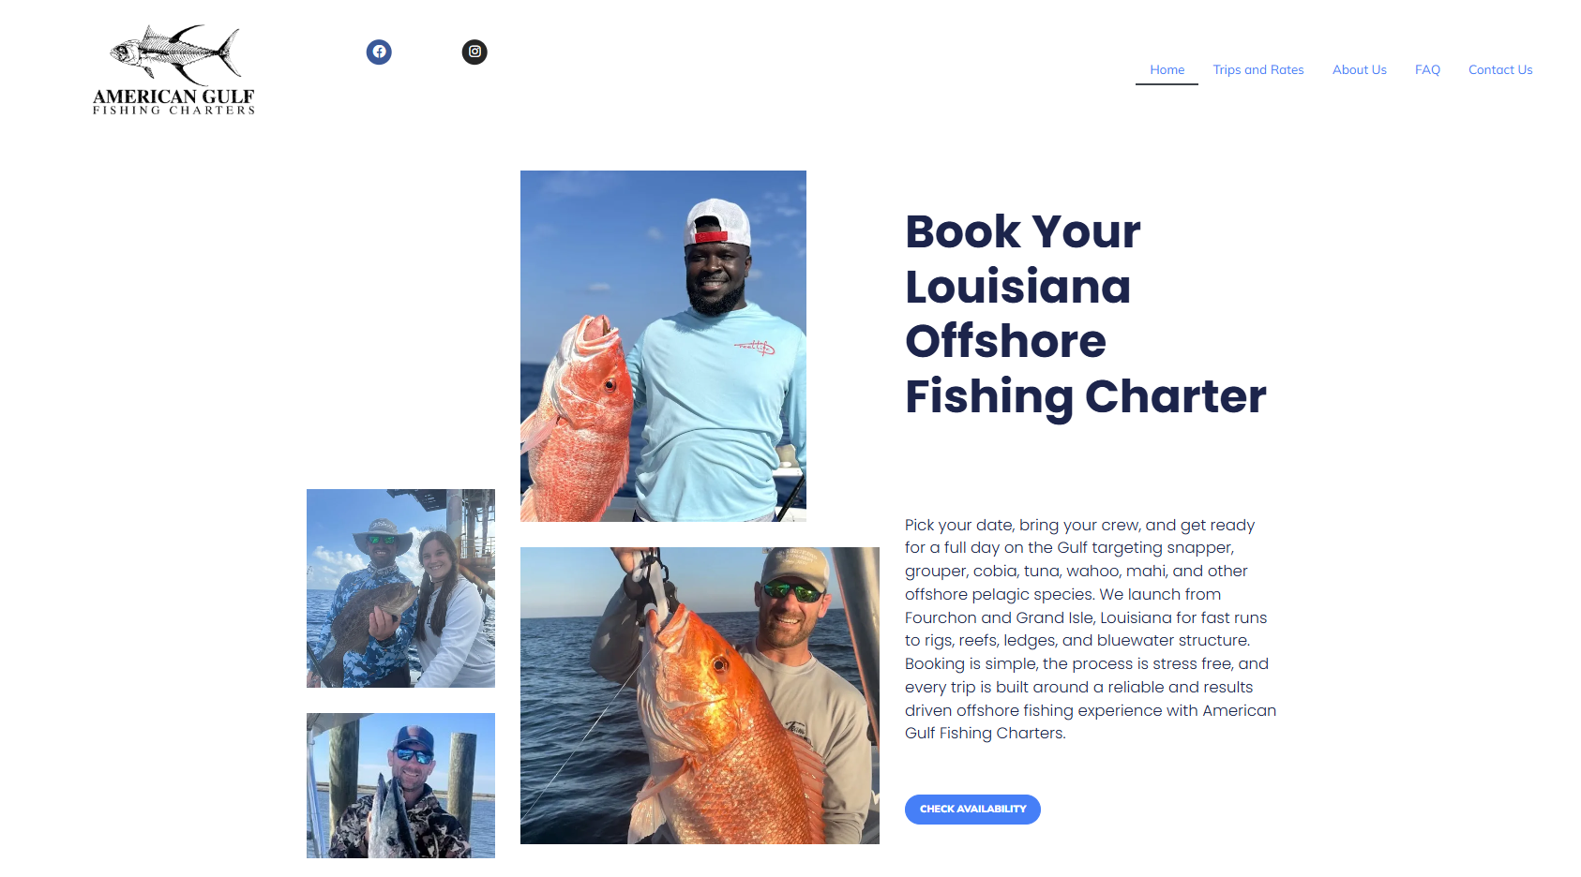The image size is (1581, 877).
Task: Open the Instagram social icon
Action: [474, 52]
